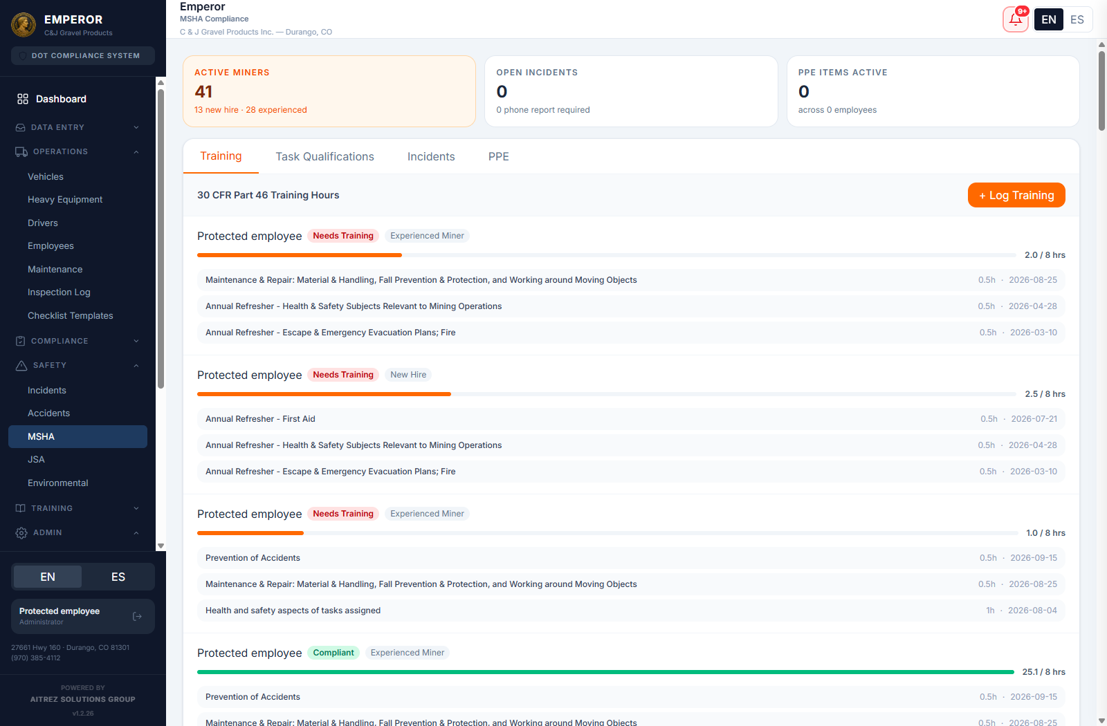Click the Compliance clipboard icon
This screenshot has height=726, width=1107.
tap(21, 341)
